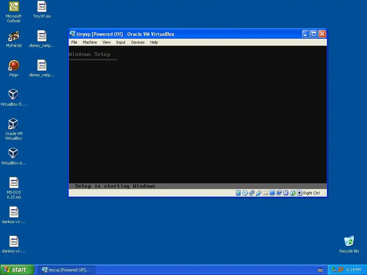Select the Recycle Bin desktop icon
This screenshot has width=367, height=275.
coord(349,245)
